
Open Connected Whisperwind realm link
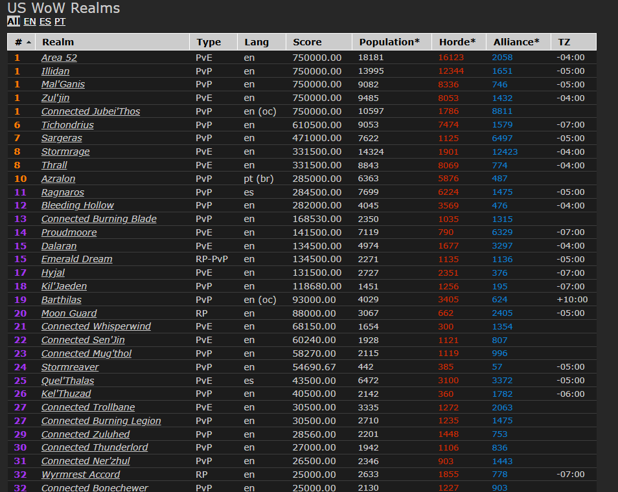[x=96, y=326]
